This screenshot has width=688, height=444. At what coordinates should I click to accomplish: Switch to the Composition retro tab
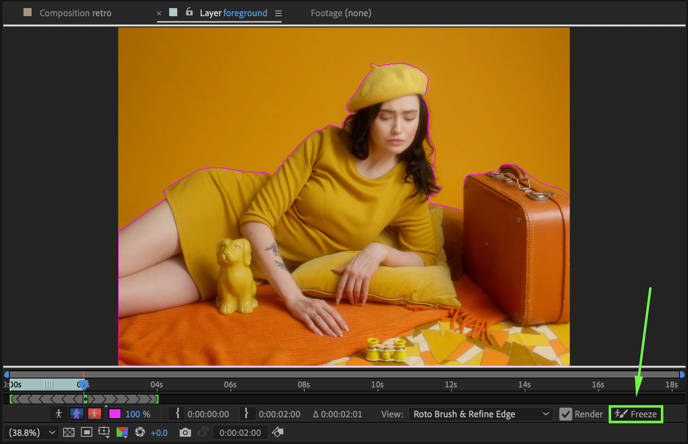[x=75, y=13]
